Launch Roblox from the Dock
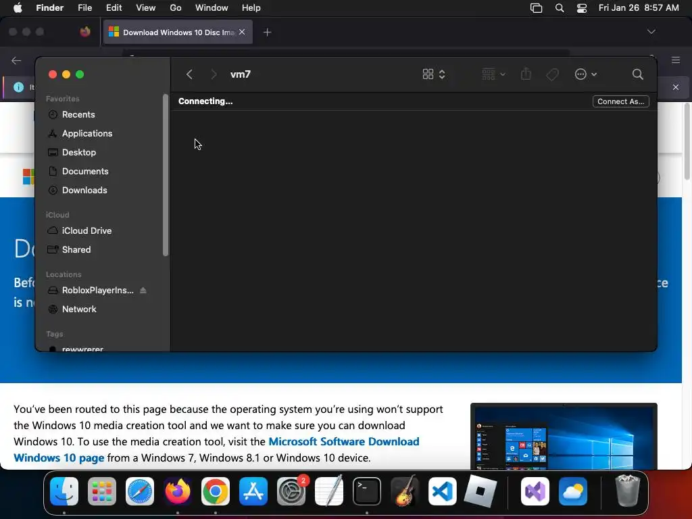 tap(480, 491)
